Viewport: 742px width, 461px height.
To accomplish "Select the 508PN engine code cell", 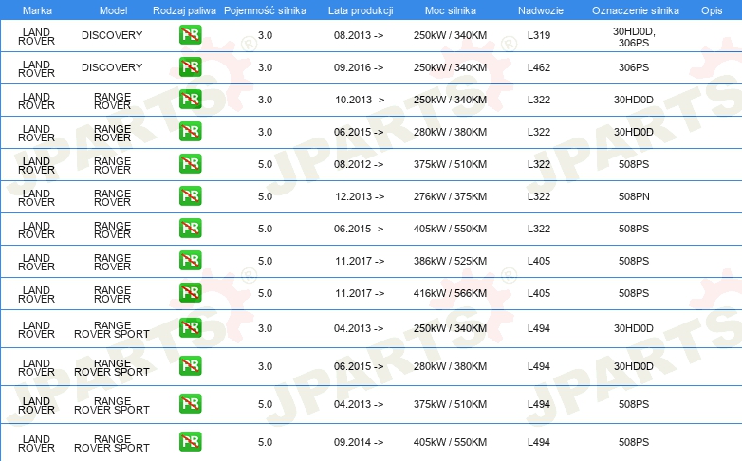I will pos(633,196).
